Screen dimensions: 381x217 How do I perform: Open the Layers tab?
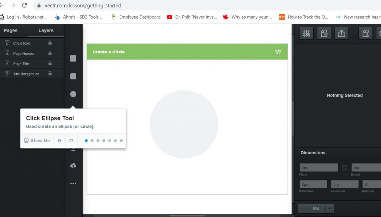tap(45, 30)
